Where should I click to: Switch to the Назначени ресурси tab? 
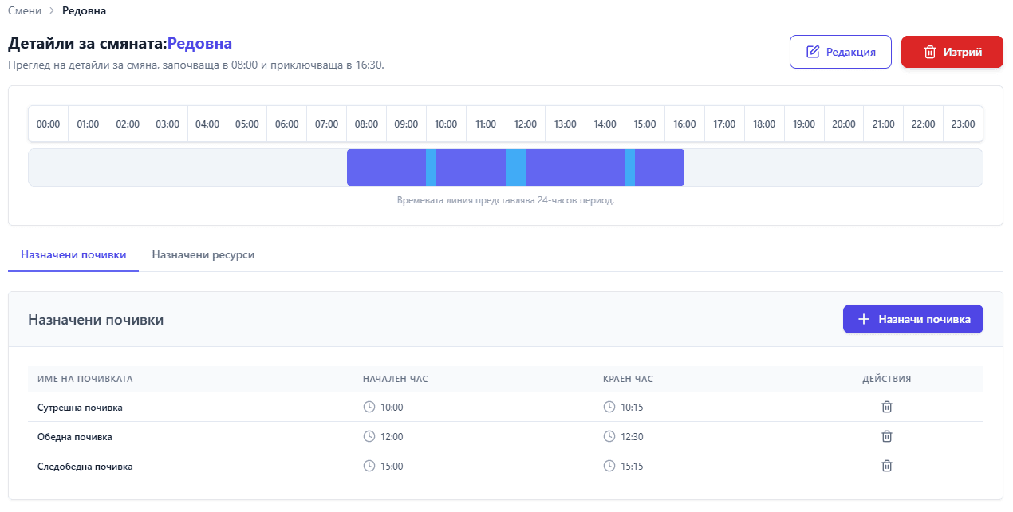[203, 255]
